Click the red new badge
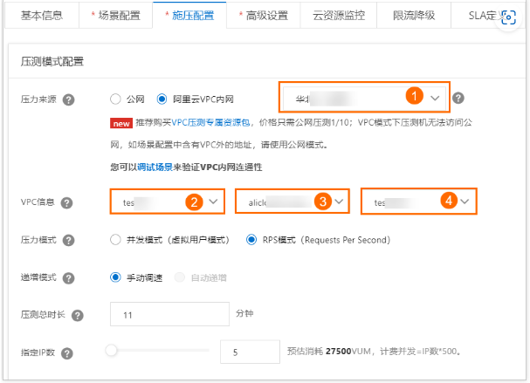This screenshot has height=383, width=530. click(x=121, y=123)
